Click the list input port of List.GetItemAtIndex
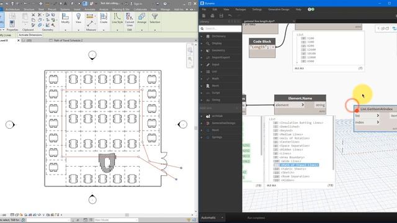The width and height of the screenshot is (397, 223). [x=367, y=116]
